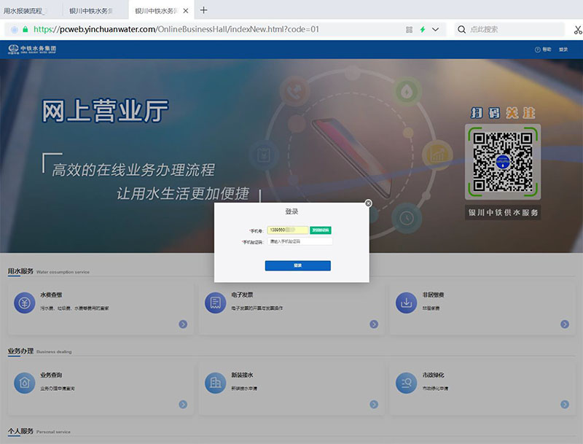The height and width of the screenshot is (444, 583).
Task: Click the arrow on the 电子发票 card
Action: tap(374, 324)
